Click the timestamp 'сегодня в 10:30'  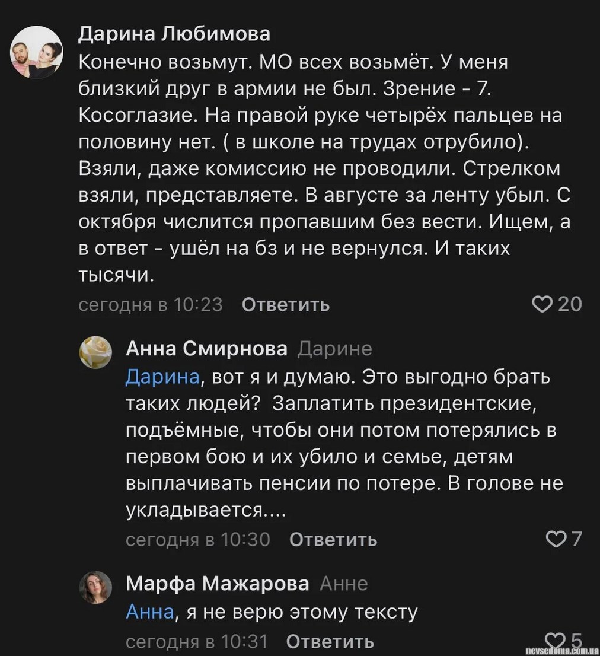198,540
